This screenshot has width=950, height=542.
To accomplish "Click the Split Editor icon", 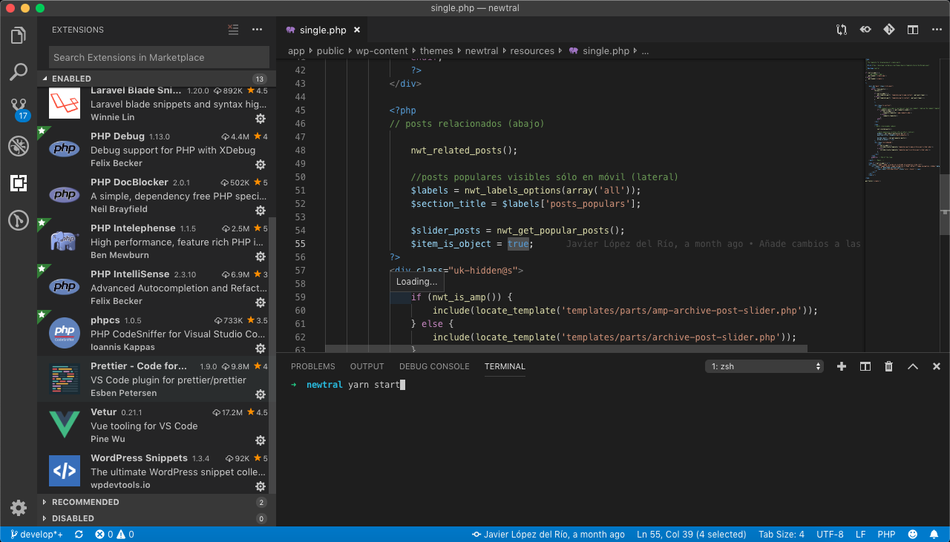I will [913, 30].
